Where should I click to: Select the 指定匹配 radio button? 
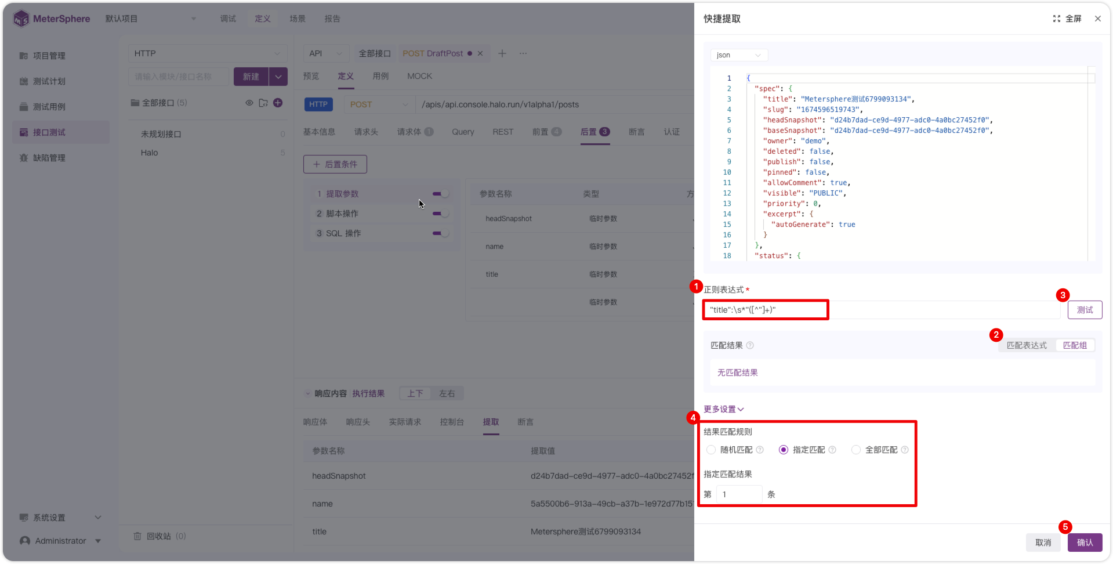(783, 450)
